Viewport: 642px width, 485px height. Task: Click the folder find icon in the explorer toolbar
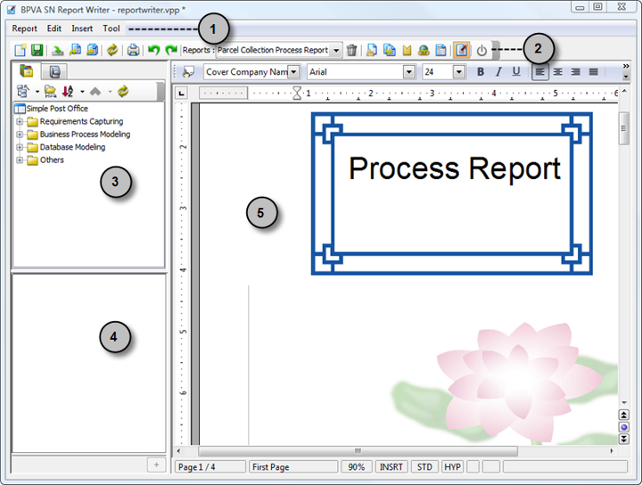(50, 91)
